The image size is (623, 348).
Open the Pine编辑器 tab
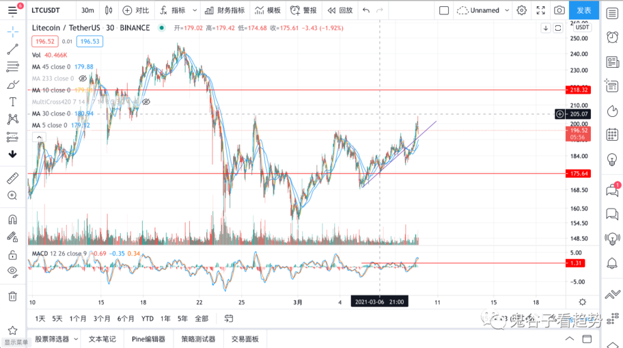[x=148, y=339]
